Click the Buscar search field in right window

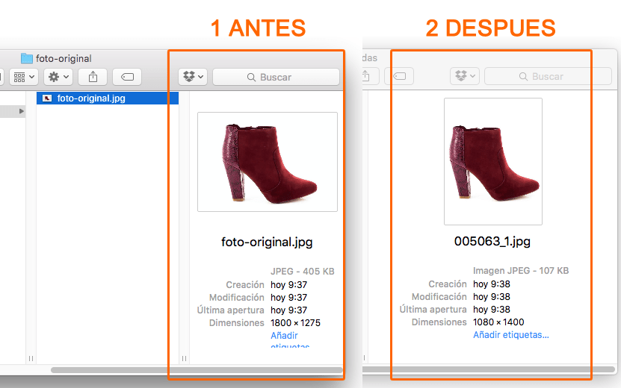pyautogui.click(x=547, y=76)
